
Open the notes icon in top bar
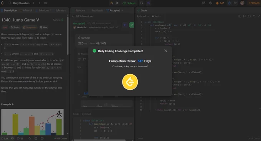142,3
